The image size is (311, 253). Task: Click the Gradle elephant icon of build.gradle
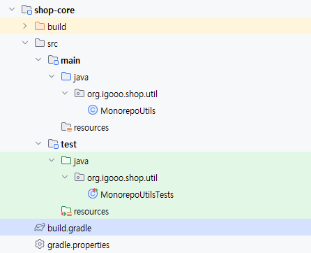40,228
